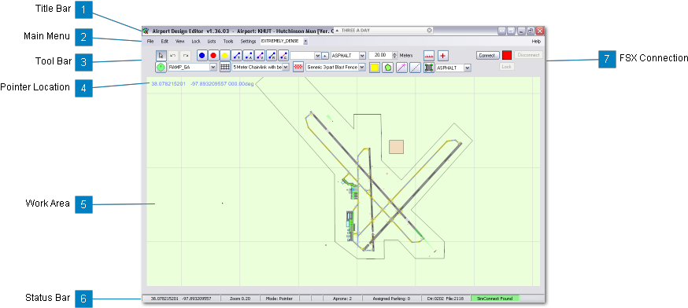Click the Aprons: 2 status cell
The image size is (688, 308).
point(342,299)
